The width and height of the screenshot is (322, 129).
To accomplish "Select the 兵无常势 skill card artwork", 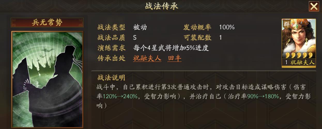I will pyautogui.click(x=47, y=79).
